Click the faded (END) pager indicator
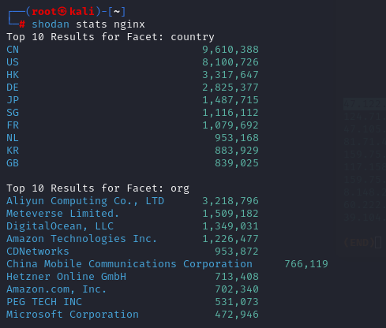386x328 pixels. coord(359,242)
